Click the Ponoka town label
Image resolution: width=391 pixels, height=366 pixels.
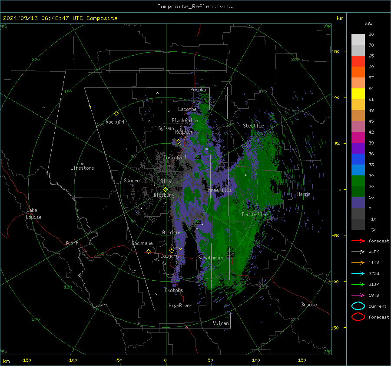[198, 90]
